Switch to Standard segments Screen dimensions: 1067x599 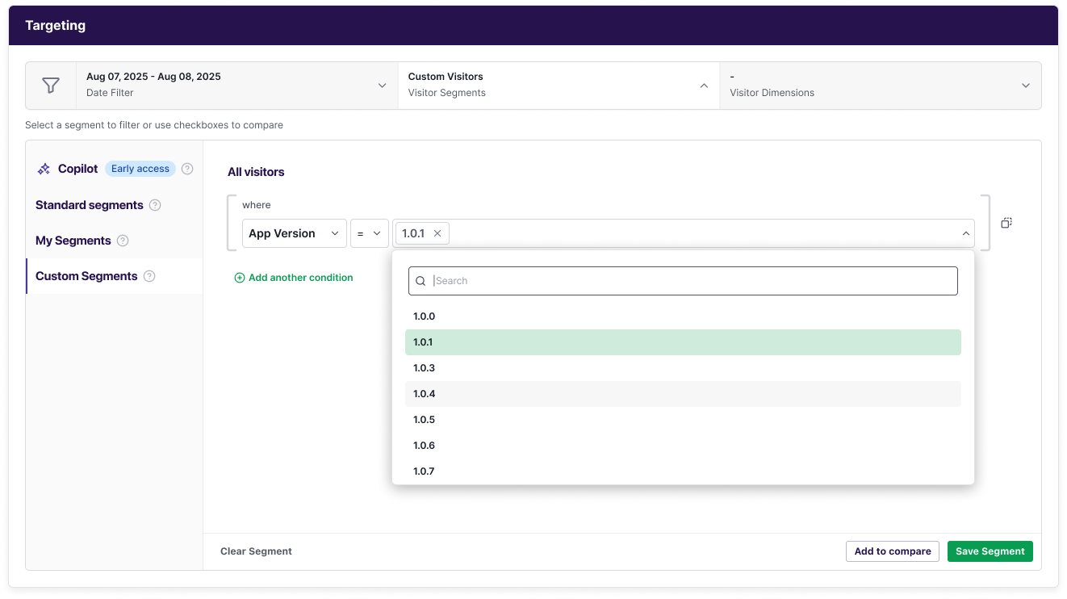coord(90,205)
